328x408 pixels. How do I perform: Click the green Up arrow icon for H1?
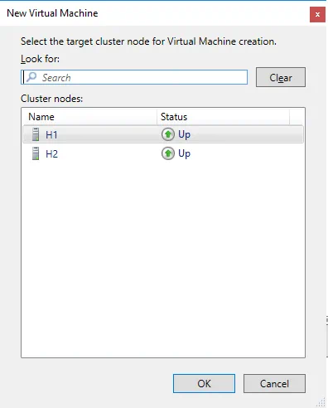point(168,134)
